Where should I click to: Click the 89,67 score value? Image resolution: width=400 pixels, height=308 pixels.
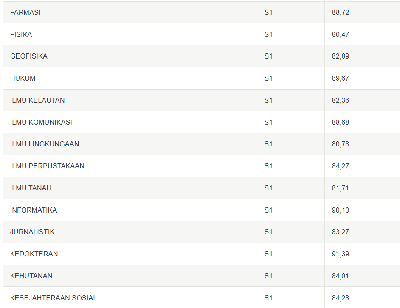tap(341, 78)
